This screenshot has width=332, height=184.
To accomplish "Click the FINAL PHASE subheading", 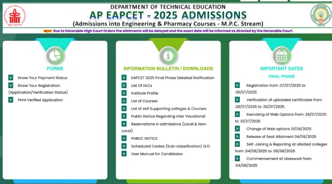I will (282, 76).
